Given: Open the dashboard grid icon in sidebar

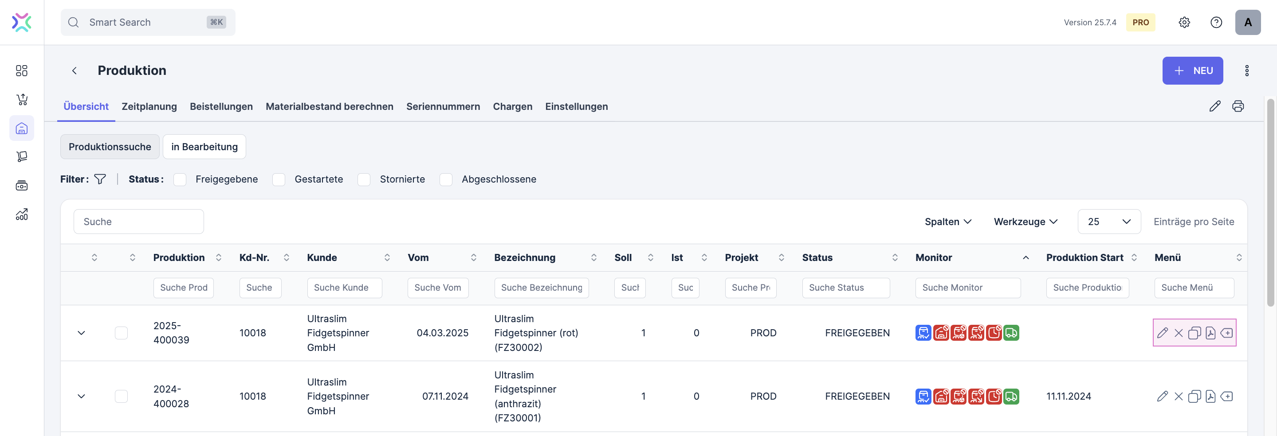Looking at the screenshot, I should [22, 70].
